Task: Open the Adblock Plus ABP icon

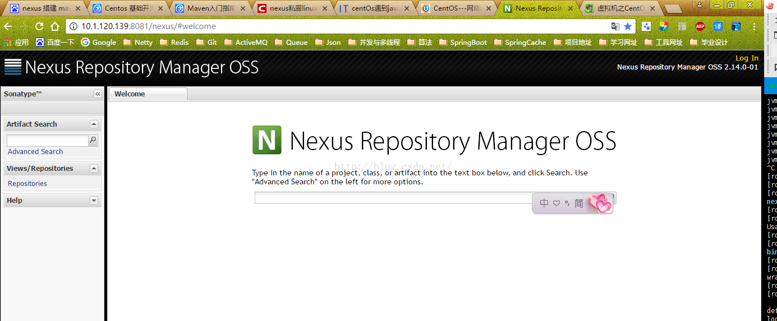Action: point(700,26)
